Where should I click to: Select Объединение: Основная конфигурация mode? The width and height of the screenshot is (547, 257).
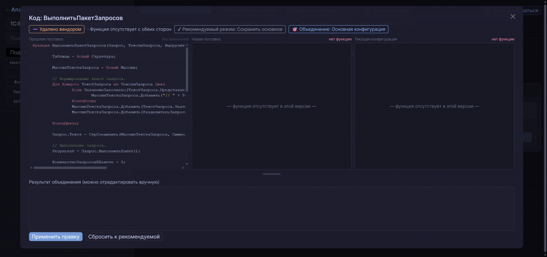point(338,29)
